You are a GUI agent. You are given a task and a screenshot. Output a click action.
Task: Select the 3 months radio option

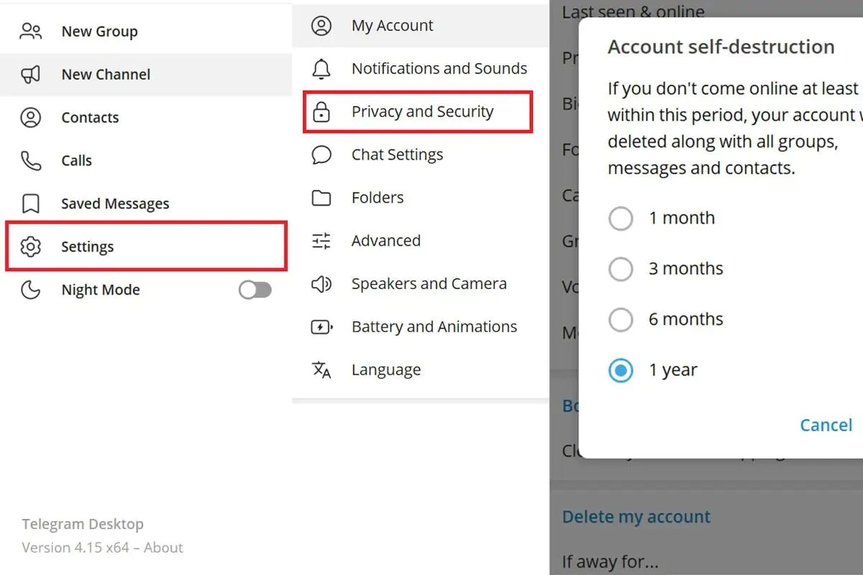click(x=621, y=269)
